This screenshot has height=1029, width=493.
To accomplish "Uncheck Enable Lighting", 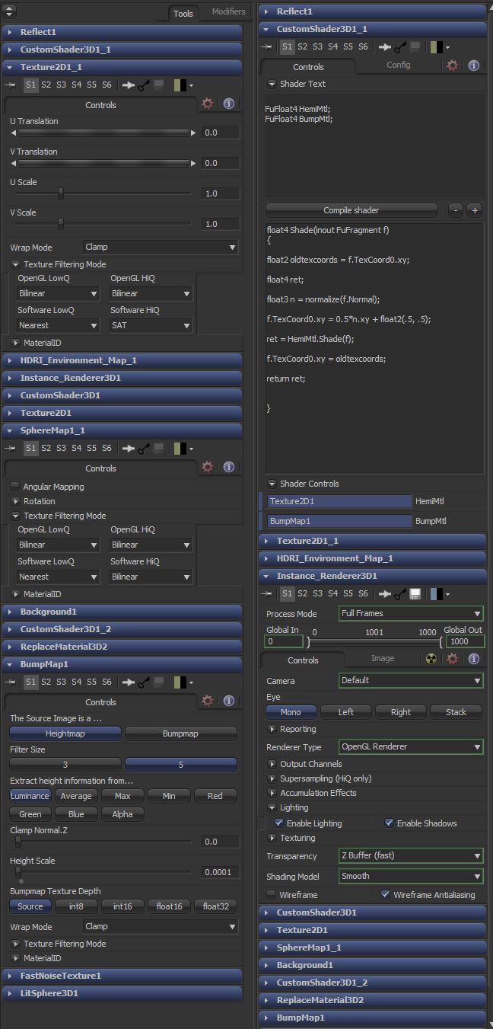I will coord(279,823).
